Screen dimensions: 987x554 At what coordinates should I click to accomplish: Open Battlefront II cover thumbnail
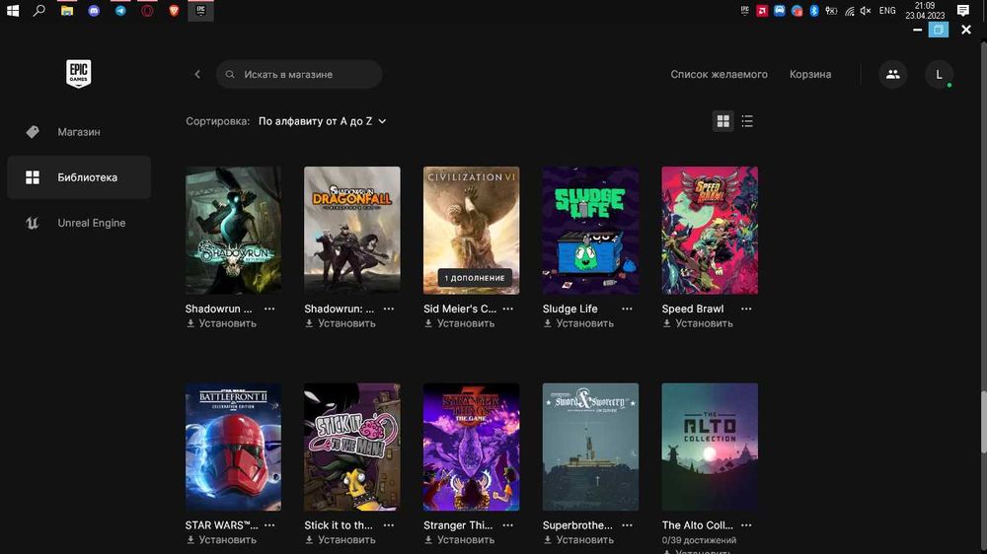pos(234,447)
